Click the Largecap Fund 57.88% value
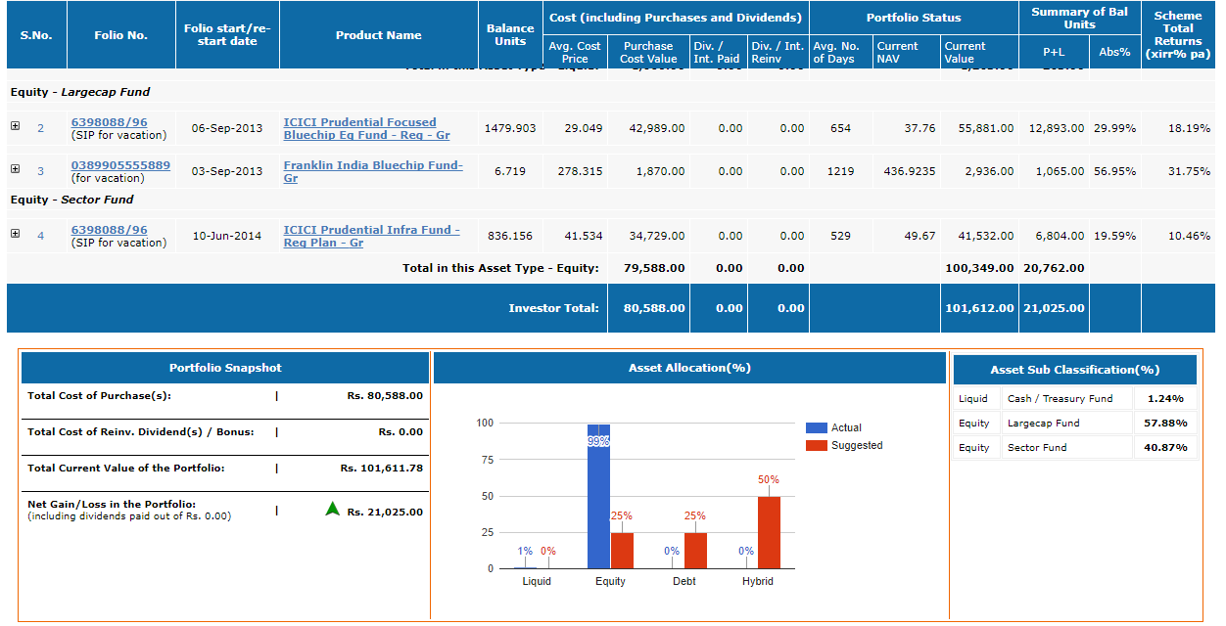Viewport: 1226px width, 626px height. [x=1165, y=424]
